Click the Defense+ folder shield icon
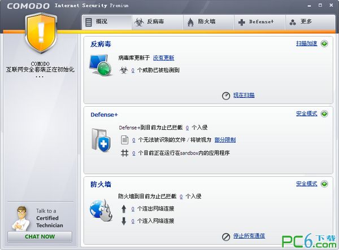339x250 pixels. click(101, 140)
